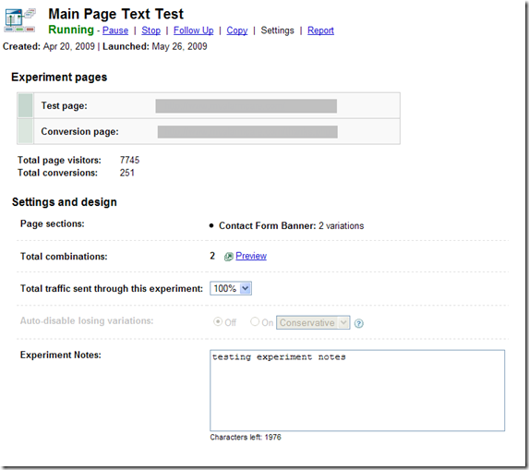Click the Preview link
This screenshot has height=470, width=529.
coord(251,256)
